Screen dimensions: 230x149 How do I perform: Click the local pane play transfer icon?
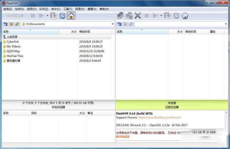click(41, 16)
